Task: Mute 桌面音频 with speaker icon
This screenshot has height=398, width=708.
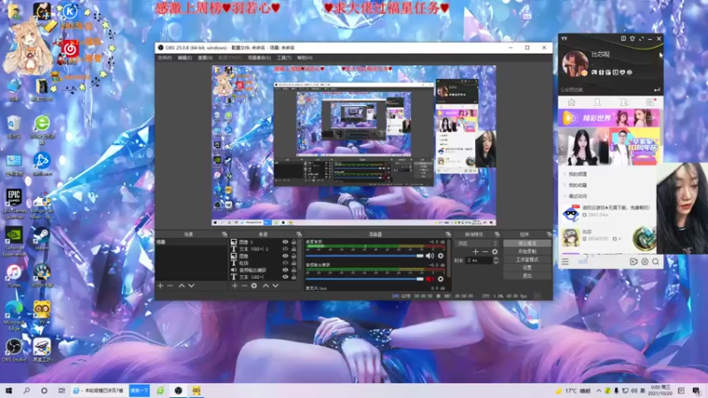Action: [x=429, y=256]
